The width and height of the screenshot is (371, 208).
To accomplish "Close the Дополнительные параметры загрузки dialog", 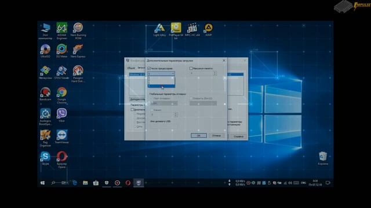I will (224, 61).
